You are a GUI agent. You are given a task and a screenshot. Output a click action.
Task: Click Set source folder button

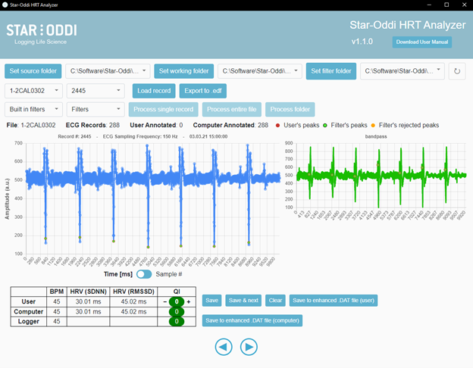click(x=33, y=71)
